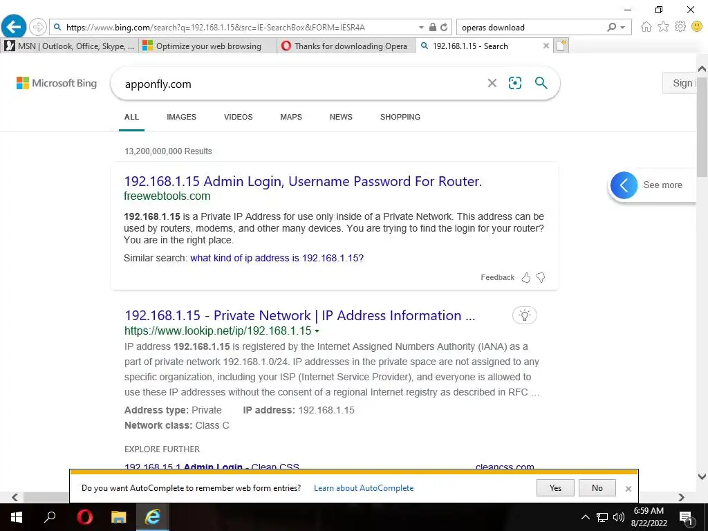The image size is (708, 531).
Task: Give thumbs up feedback on the answer card
Action: click(526, 277)
